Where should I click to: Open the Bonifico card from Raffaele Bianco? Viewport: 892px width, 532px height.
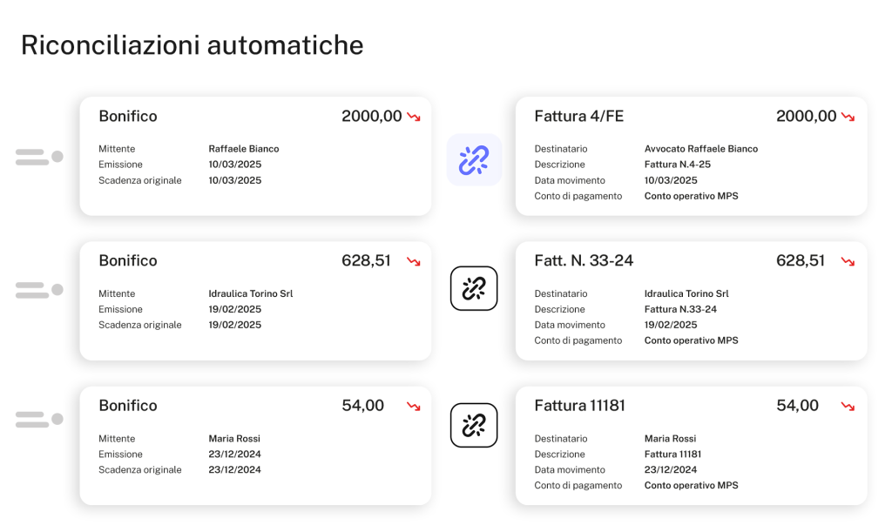coord(255,156)
